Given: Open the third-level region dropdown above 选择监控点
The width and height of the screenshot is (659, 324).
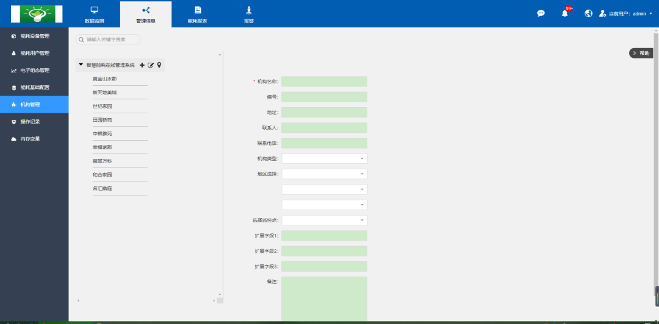Looking at the screenshot, I should [x=325, y=205].
